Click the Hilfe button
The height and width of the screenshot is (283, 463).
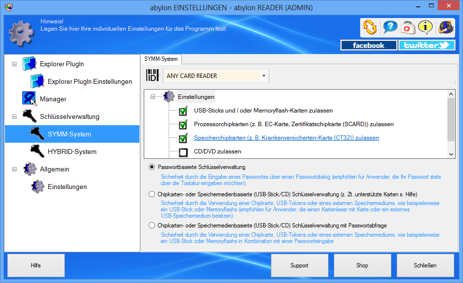pos(36,265)
